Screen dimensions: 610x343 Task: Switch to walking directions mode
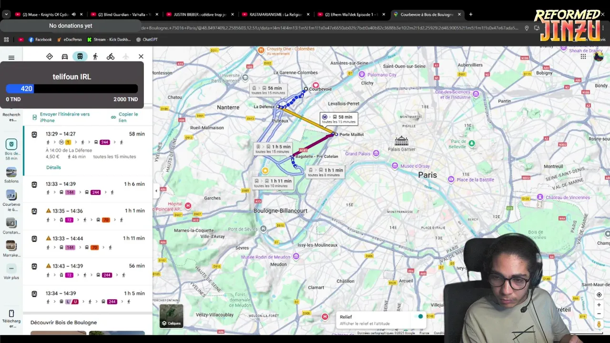coord(95,56)
